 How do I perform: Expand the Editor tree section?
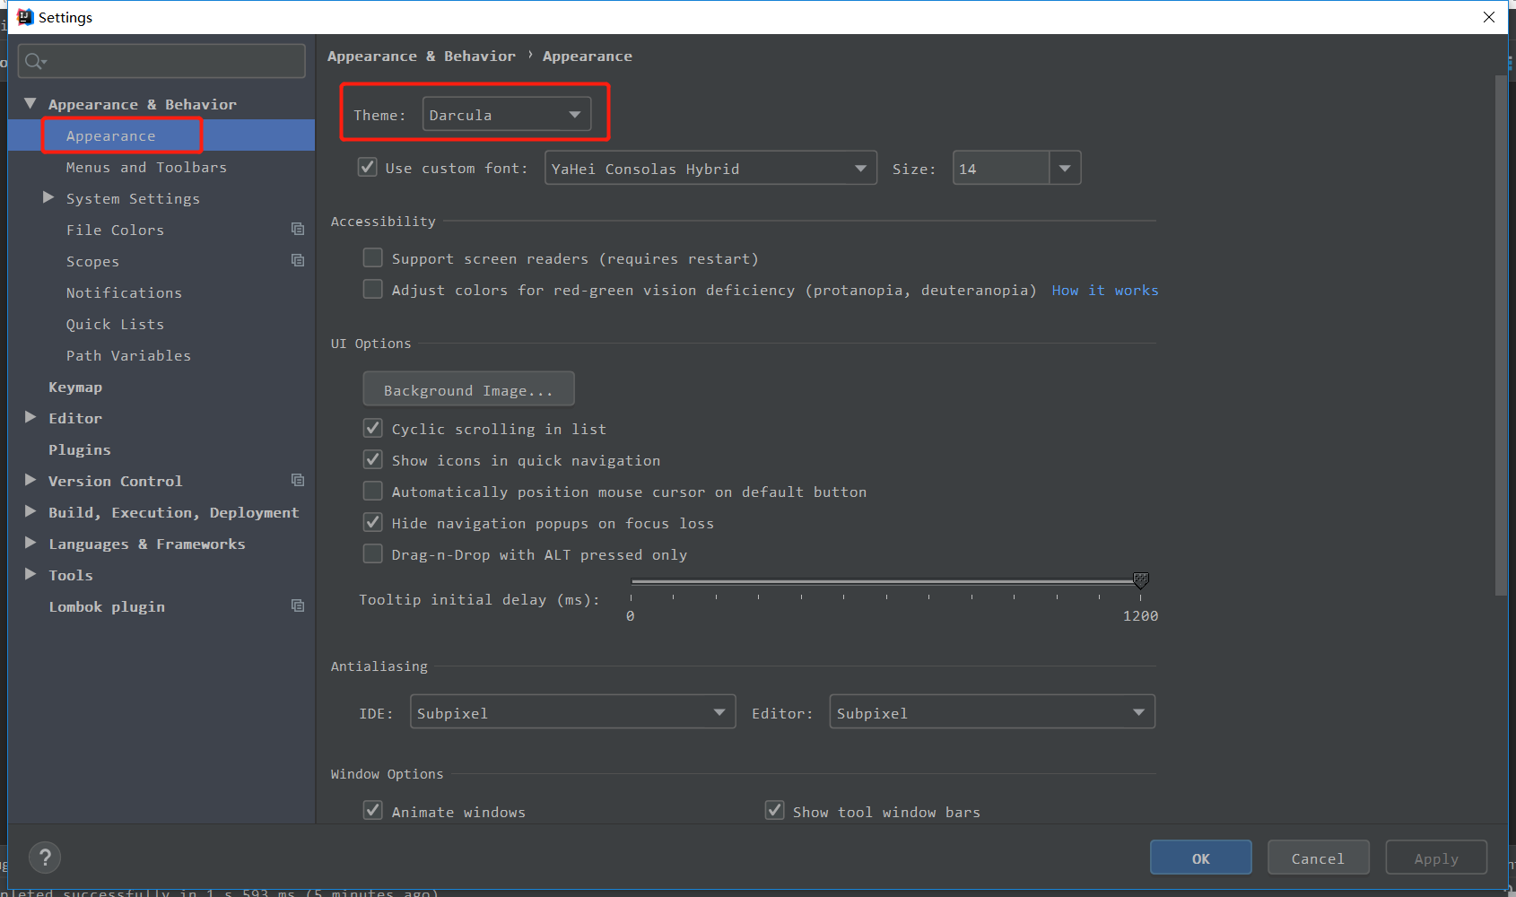coord(30,417)
